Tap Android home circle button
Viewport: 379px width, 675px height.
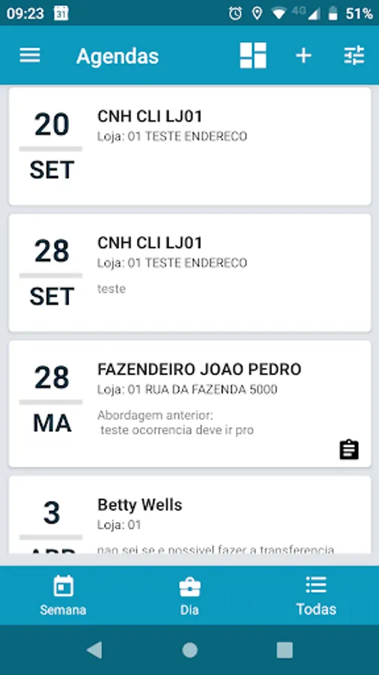pyautogui.click(x=189, y=650)
